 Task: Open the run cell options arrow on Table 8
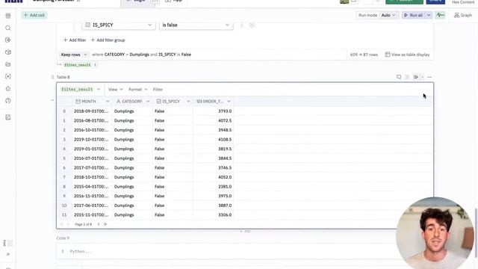tap(422, 77)
